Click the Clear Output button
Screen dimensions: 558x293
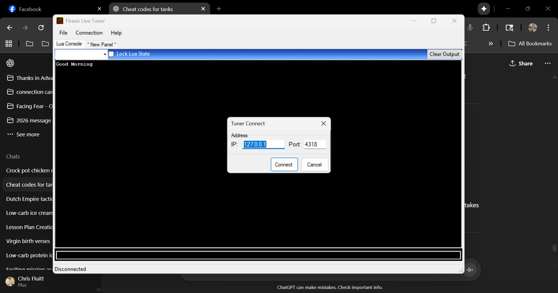click(444, 54)
